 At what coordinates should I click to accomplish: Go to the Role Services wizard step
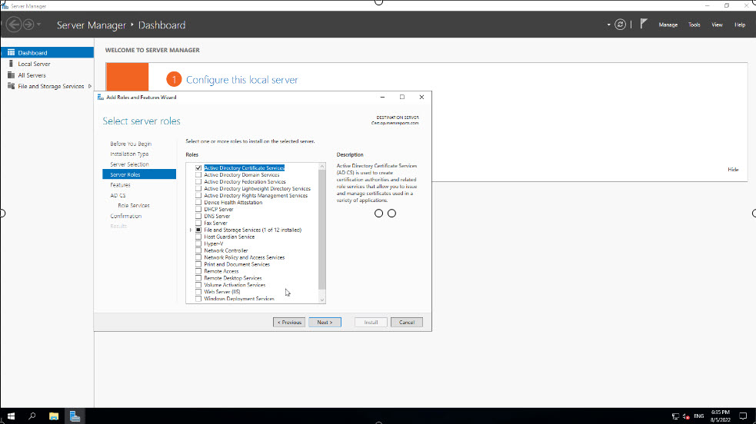[134, 206]
